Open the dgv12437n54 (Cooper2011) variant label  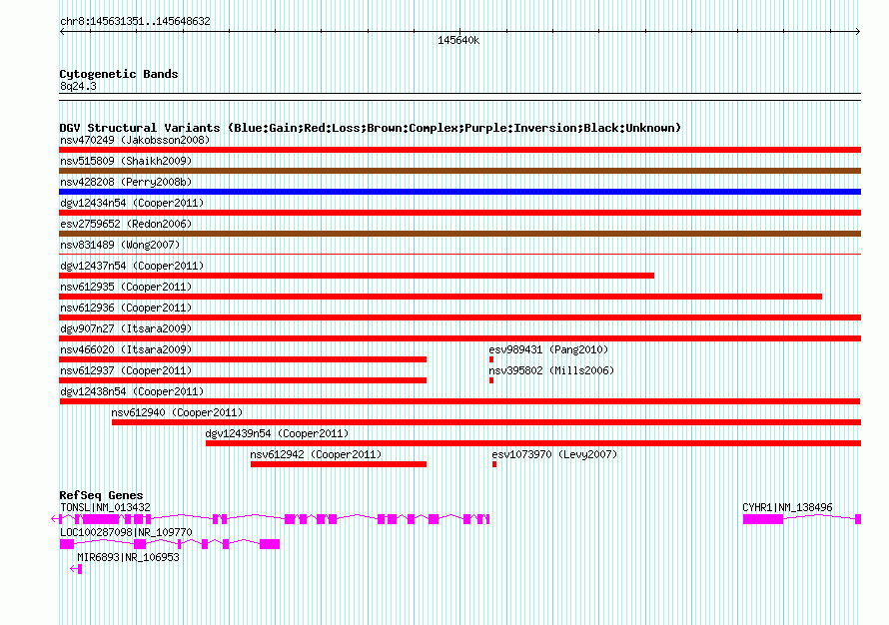coord(132,266)
